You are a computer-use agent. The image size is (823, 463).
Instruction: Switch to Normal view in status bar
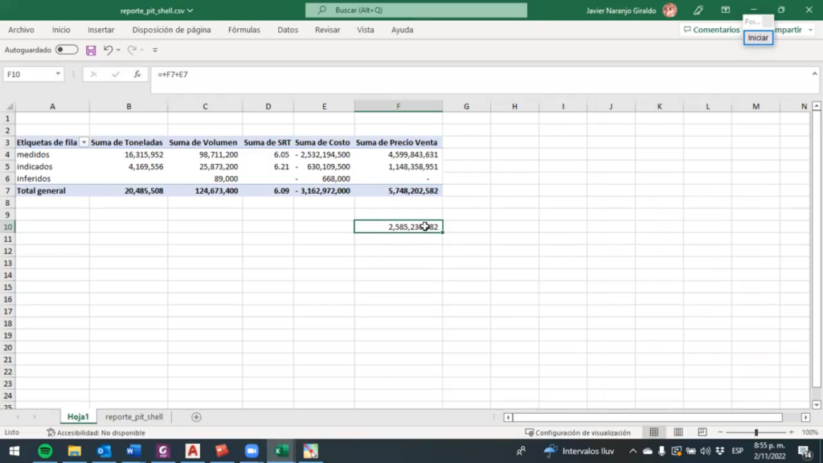654,432
